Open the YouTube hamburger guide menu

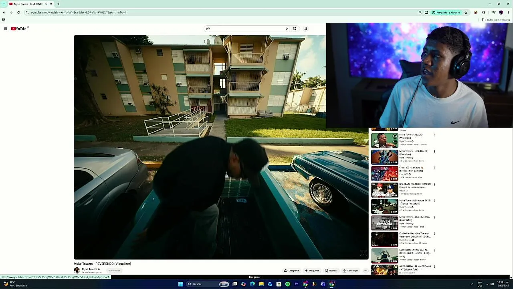pyautogui.click(x=5, y=28)
